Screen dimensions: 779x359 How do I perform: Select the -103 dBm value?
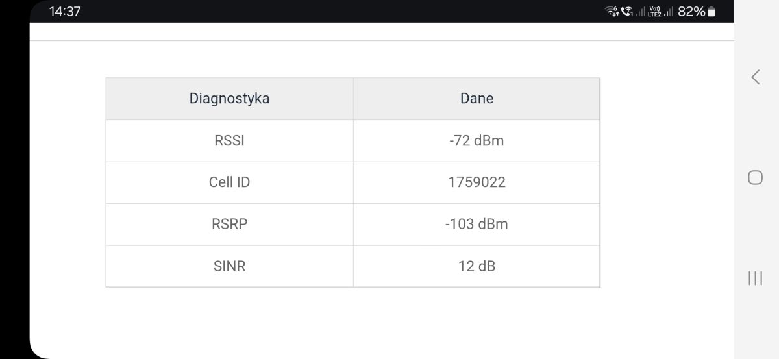pyautogui.click(x=476, y=224)
